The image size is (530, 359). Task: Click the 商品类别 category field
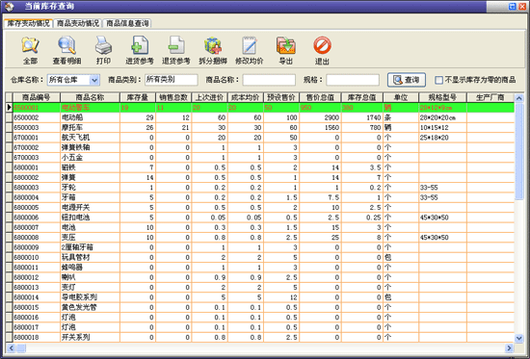click(172, 80)
